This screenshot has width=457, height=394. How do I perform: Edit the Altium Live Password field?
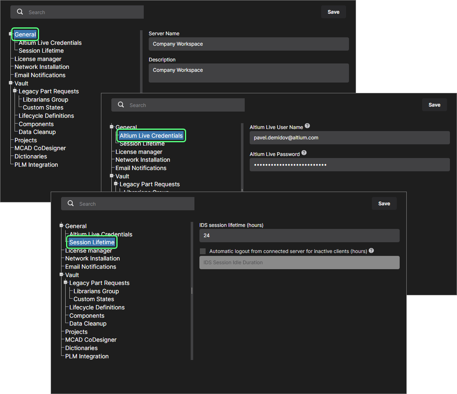(350, 165)
